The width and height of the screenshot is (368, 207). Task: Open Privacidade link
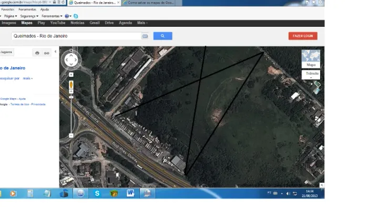pos(38,105)
